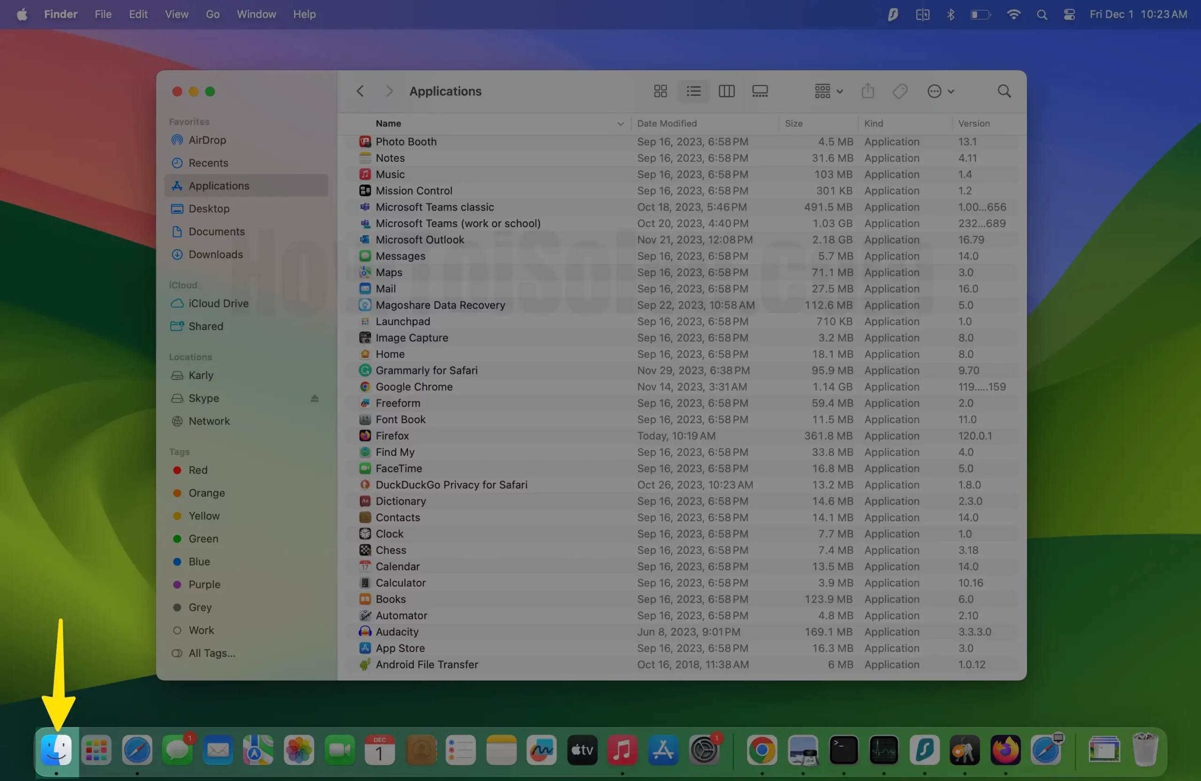Image resolution: width=1201 pixels, height=781 pixels.
Task: Go back with the left chevron
Action: click(x=360, y=91)
